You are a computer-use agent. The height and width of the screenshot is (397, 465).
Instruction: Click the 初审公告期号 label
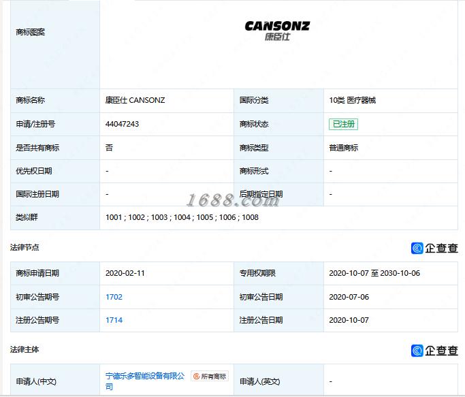pyautogui.click(x=37, y=297)
